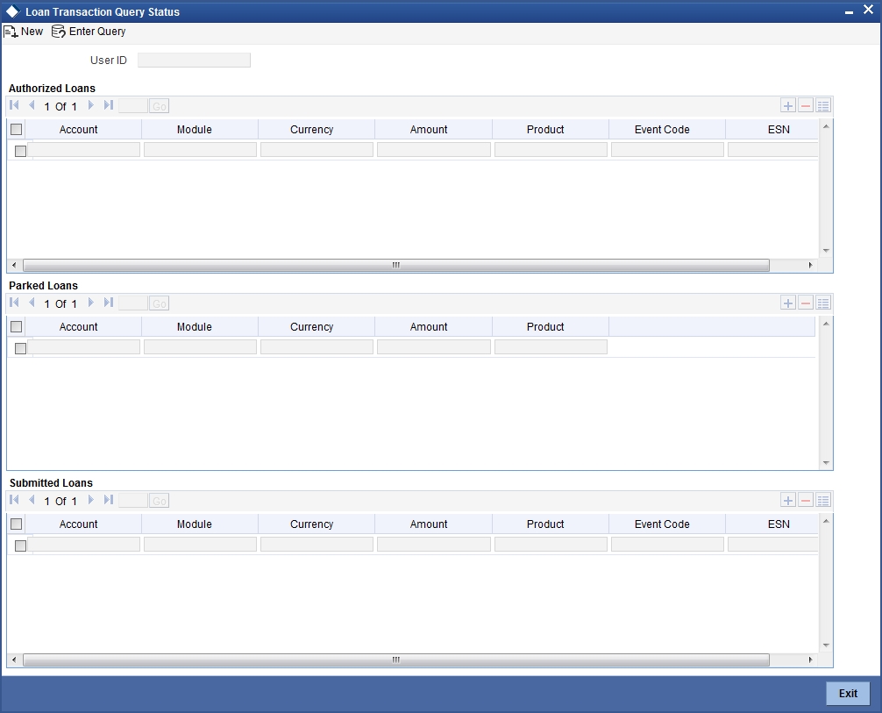This screenshot has width=882, height=713.
Task: Go to next page in Submitted Loans
Action: click(90, 500)
